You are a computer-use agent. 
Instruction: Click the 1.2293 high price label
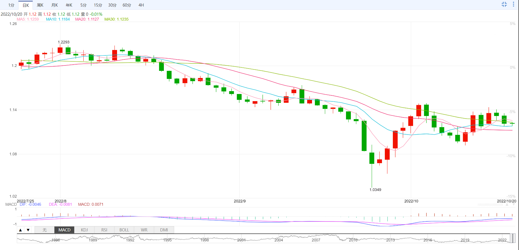click(64, 42)
